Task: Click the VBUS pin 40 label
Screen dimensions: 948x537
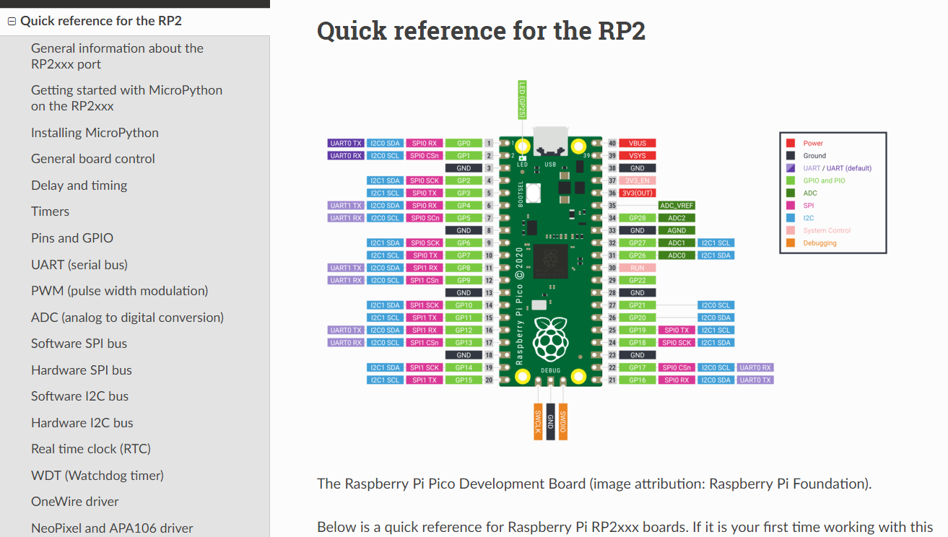Action: pyautogui.click(x=637, y=144)
